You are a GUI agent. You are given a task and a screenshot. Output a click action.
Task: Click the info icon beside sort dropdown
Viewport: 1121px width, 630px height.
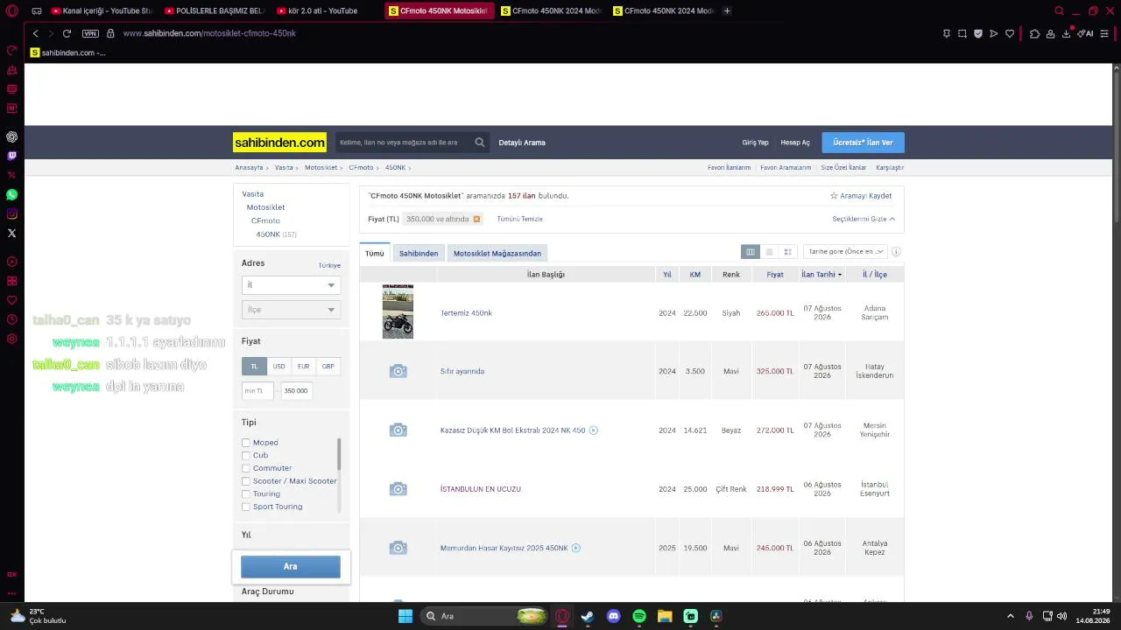896,252
